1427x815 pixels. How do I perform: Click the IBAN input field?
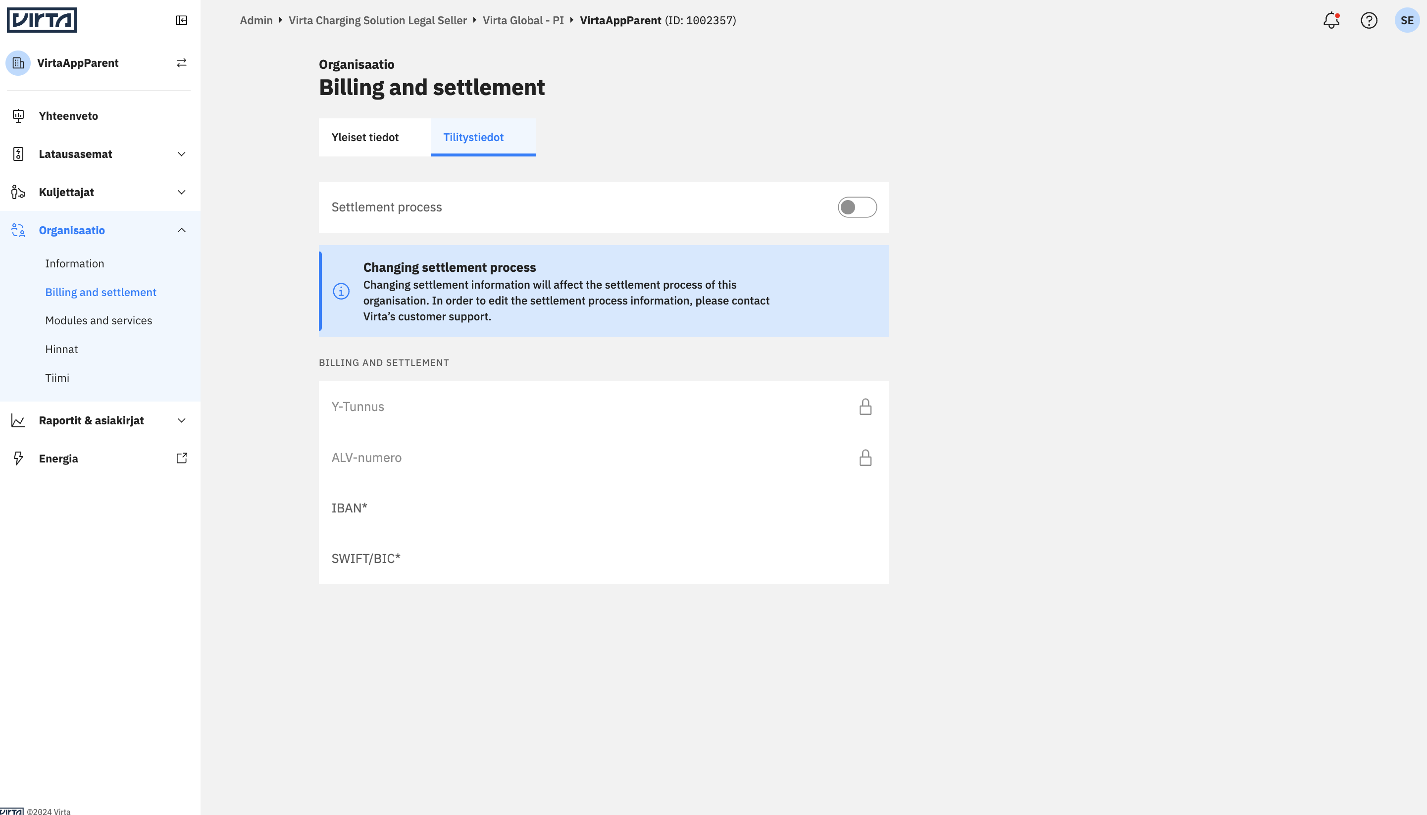click(604, 508)
